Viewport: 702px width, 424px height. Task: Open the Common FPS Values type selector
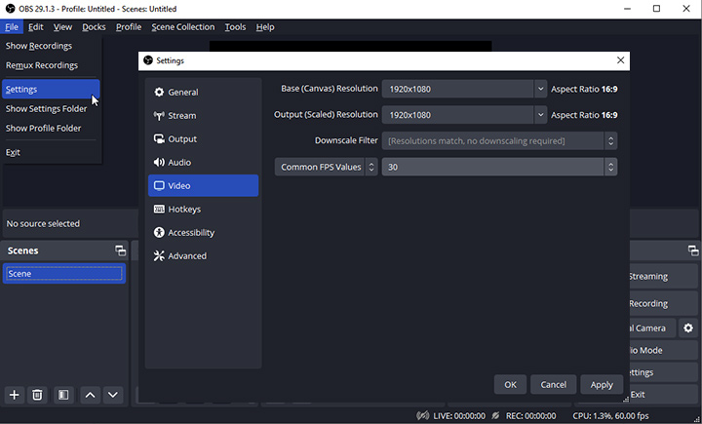pyautogui.click(x=327, y=167)
